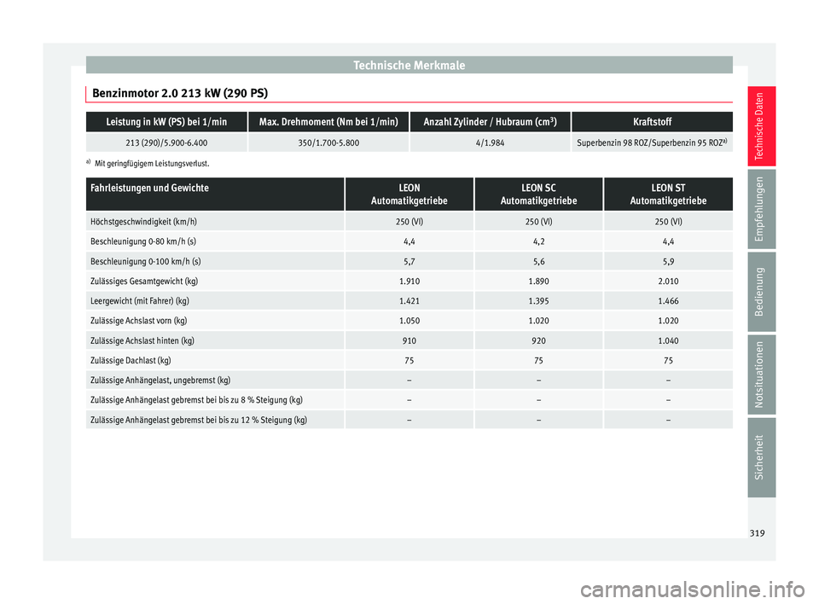Select the Anzahl Zylinder / Hubraum column header
This screenshot has width=819, height=604.
490,122
